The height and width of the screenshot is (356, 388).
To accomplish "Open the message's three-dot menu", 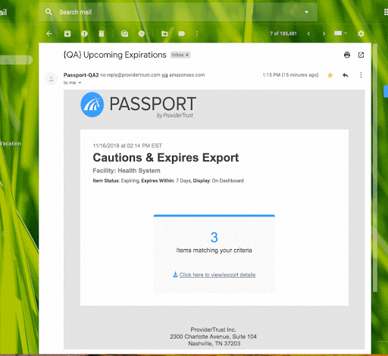I will click(361, 75).
